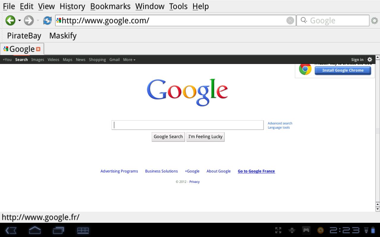This screenshot has height=237, width=380.
Task: Click the orange circular notification icon
Action: (320, 230)
